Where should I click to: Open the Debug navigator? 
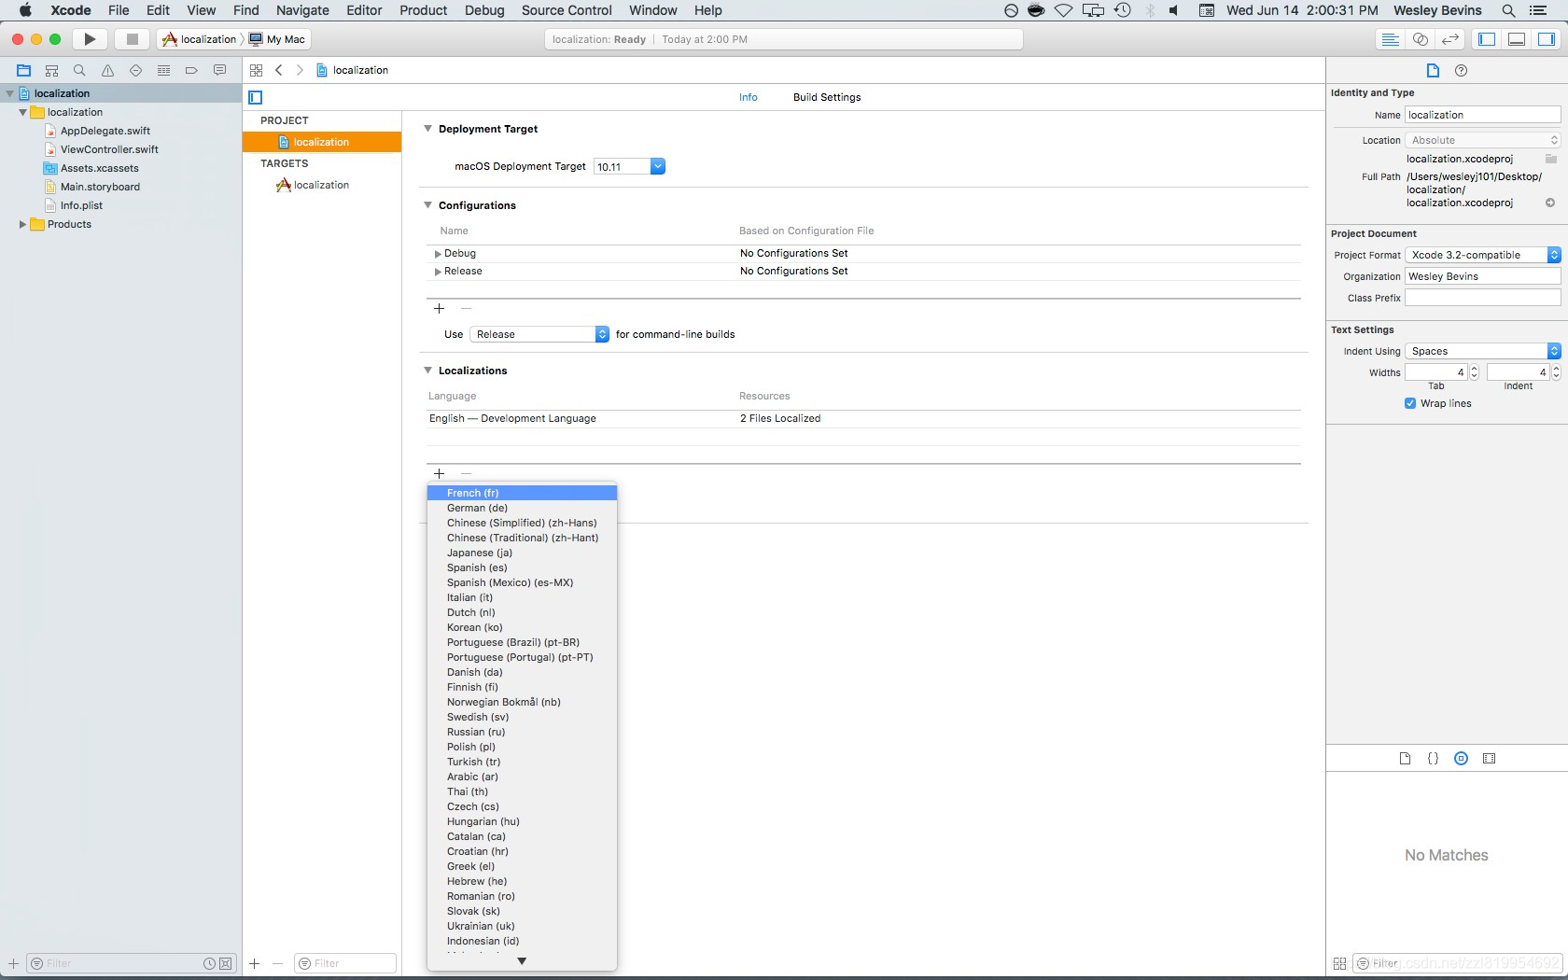click(164, 70)
